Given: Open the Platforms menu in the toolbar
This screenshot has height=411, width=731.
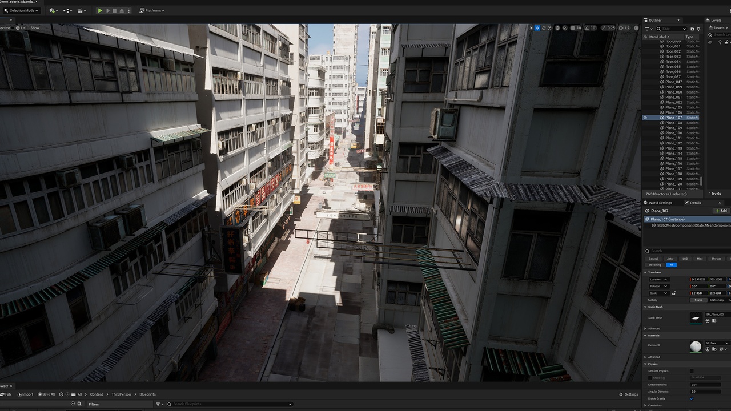Looking at the screenshot, I should [x=152, y=10].
